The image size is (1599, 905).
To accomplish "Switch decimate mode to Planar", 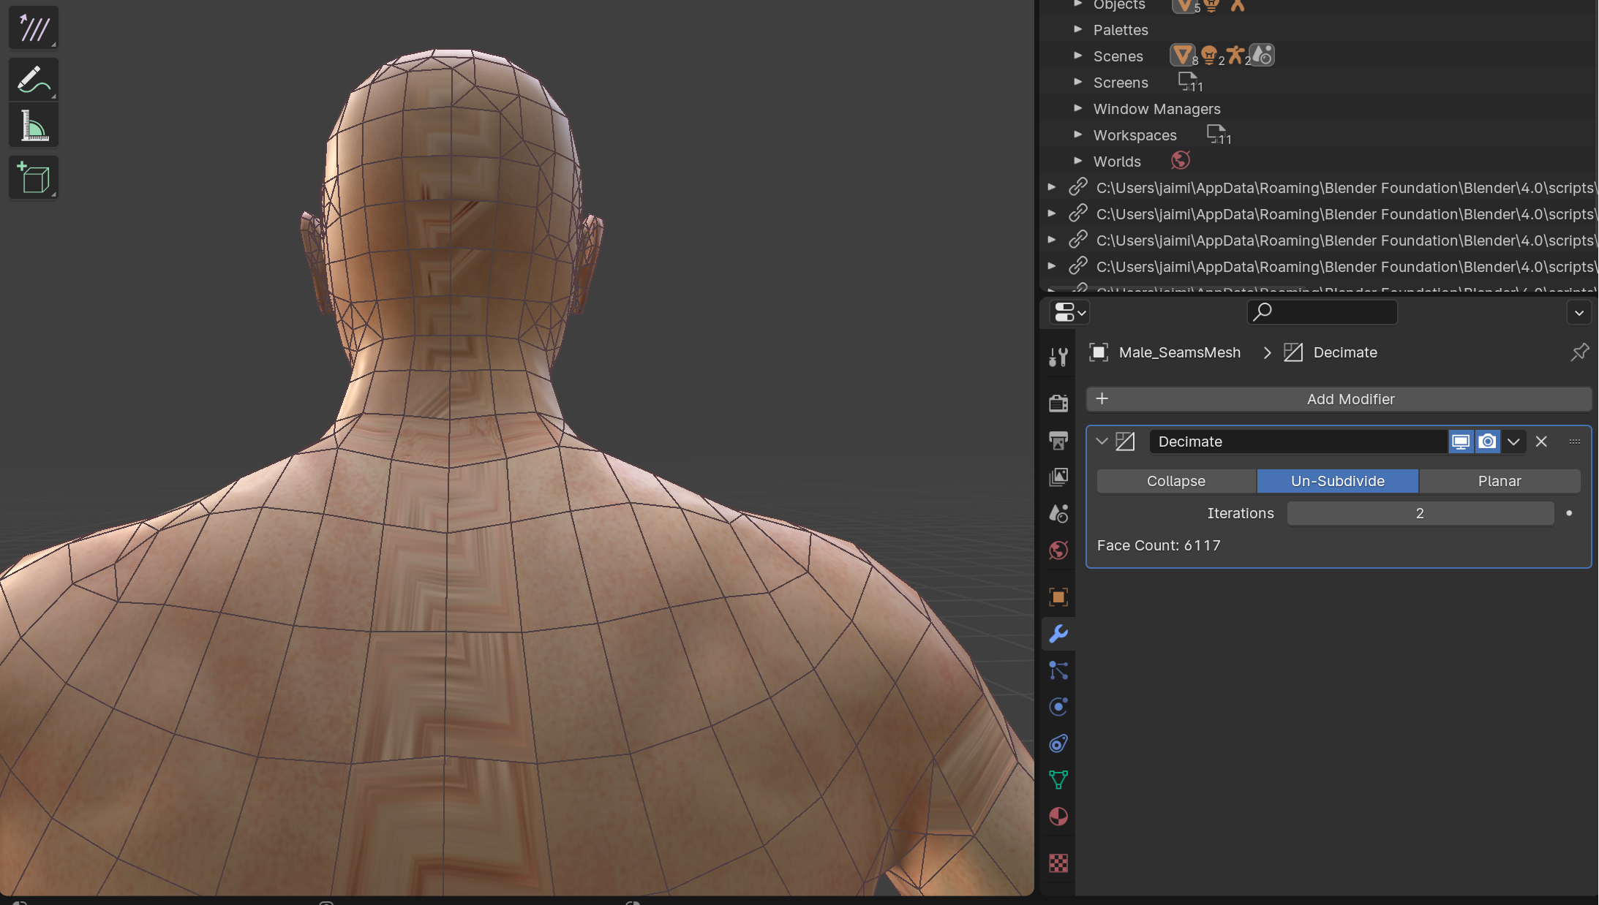I will coord(1500,481).
